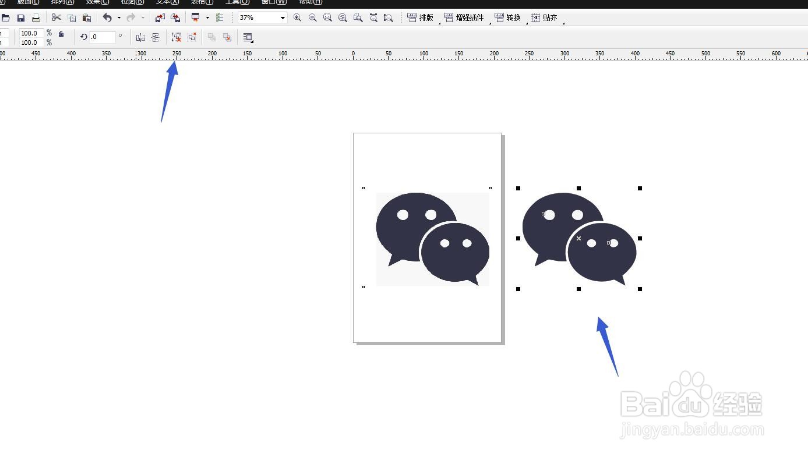Viewport: 808px width, 457px height.
Task: Expand the undo history dropdown
Action: [119, 17]
